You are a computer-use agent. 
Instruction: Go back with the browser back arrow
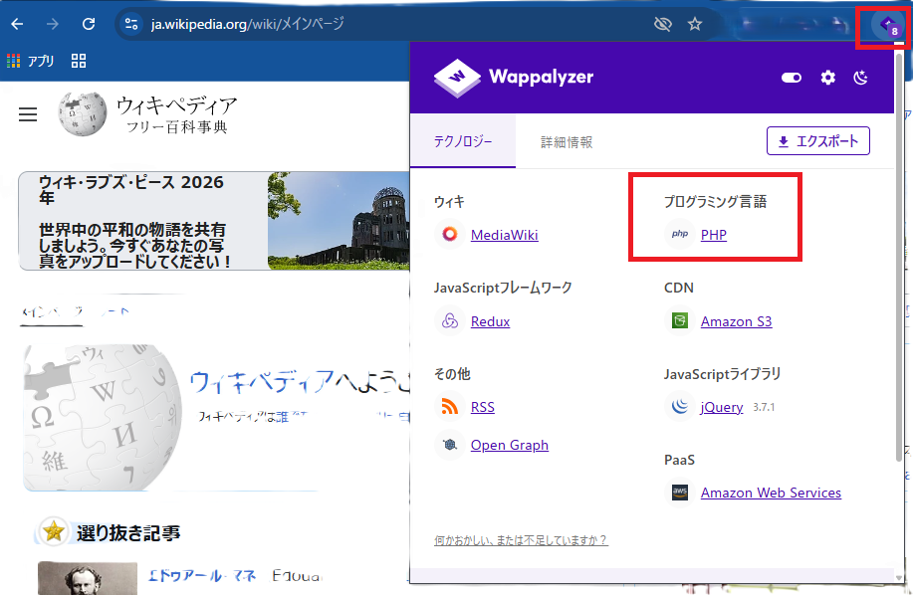[18, 24]
